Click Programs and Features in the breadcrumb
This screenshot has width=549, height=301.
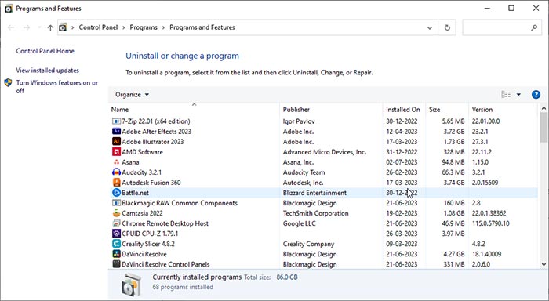pos(202,27)
